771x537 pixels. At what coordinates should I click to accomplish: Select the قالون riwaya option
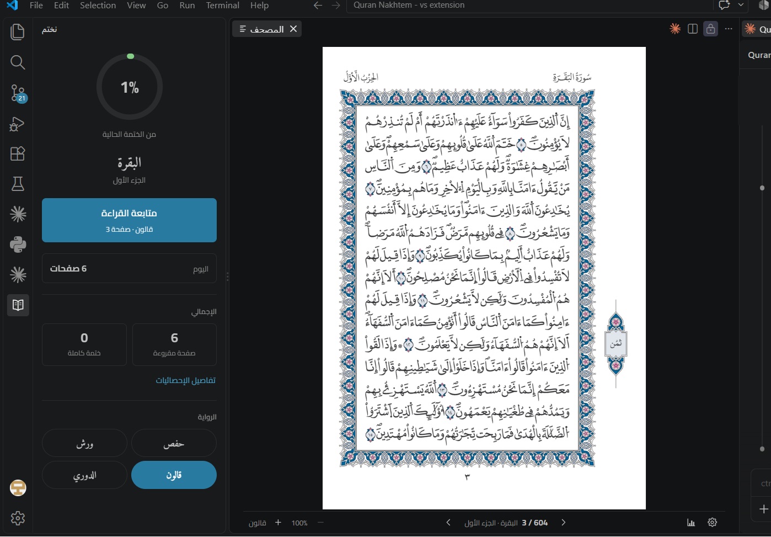click(x=174, y=475)
